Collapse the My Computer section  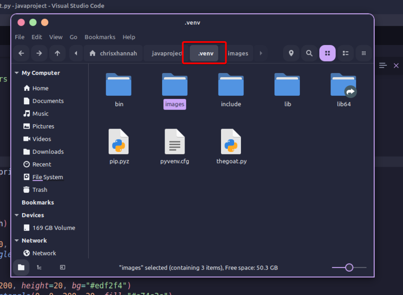(x=17, y=73)
